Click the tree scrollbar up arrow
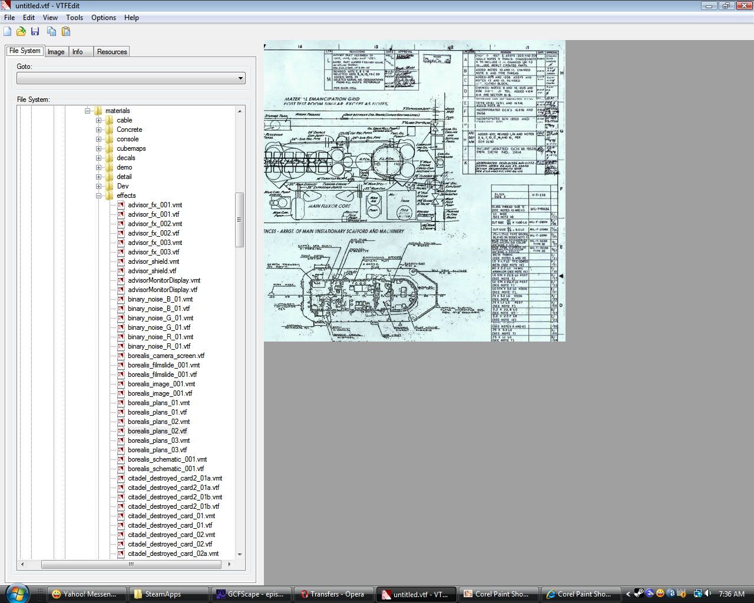The image size is (754, 603). click(x=240, y=111)
